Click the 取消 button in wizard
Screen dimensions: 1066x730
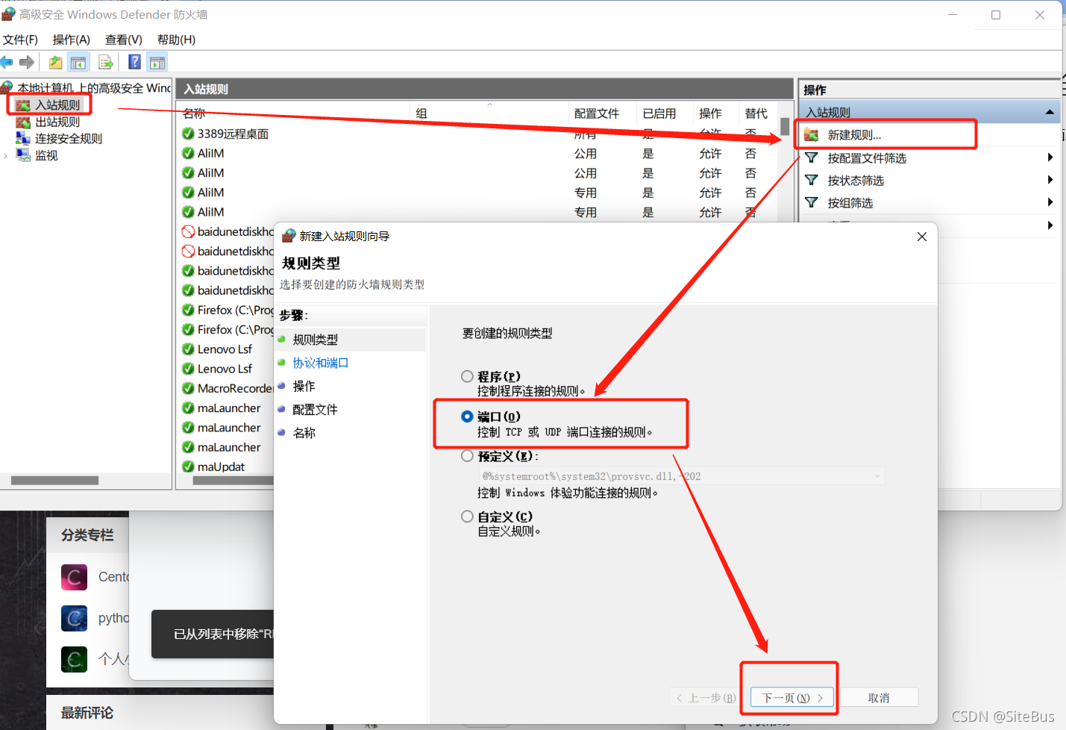879,697
